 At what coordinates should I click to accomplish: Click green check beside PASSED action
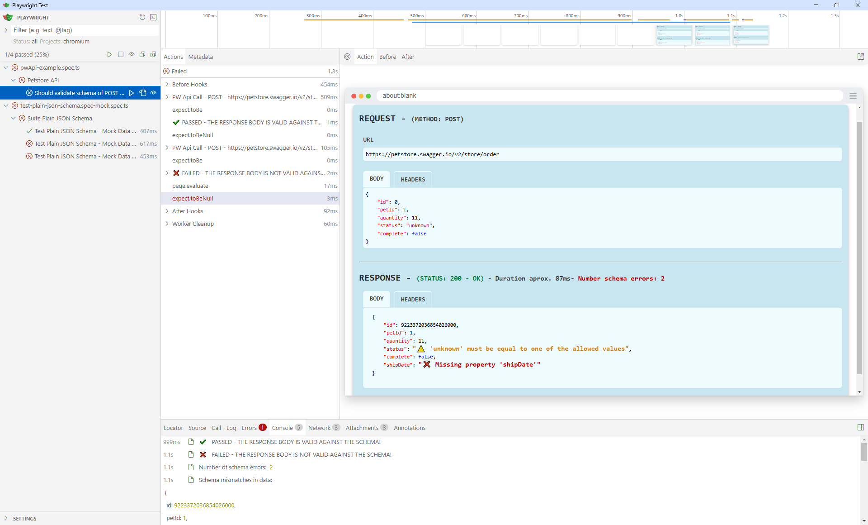coord(176,122)
